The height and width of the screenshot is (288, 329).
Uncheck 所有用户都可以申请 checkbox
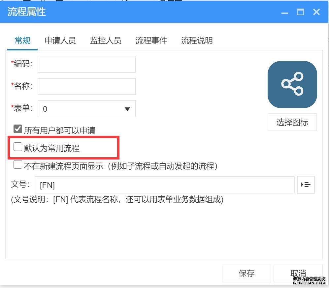[17, 129]
